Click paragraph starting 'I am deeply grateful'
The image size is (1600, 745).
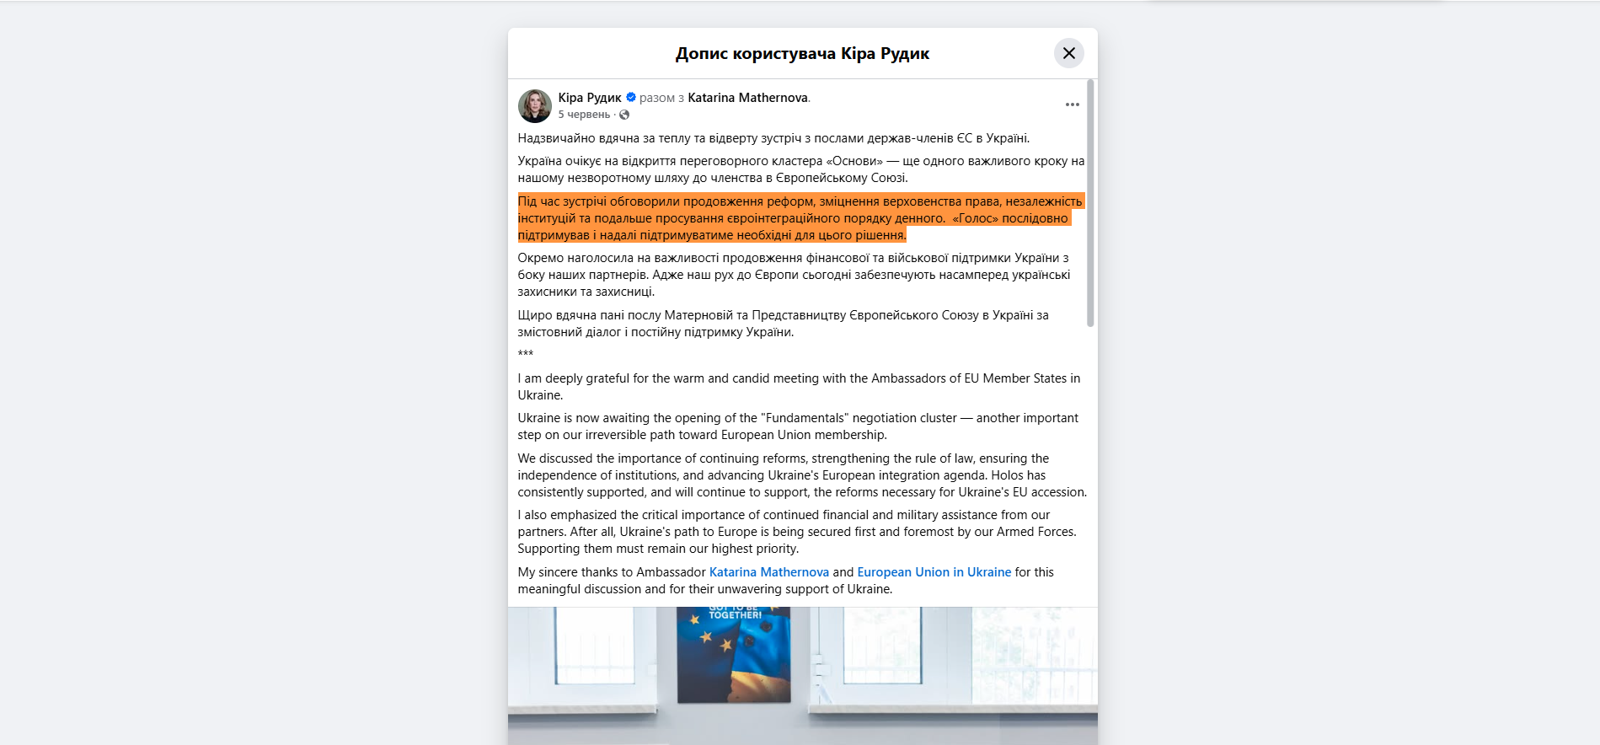[799, 387]
